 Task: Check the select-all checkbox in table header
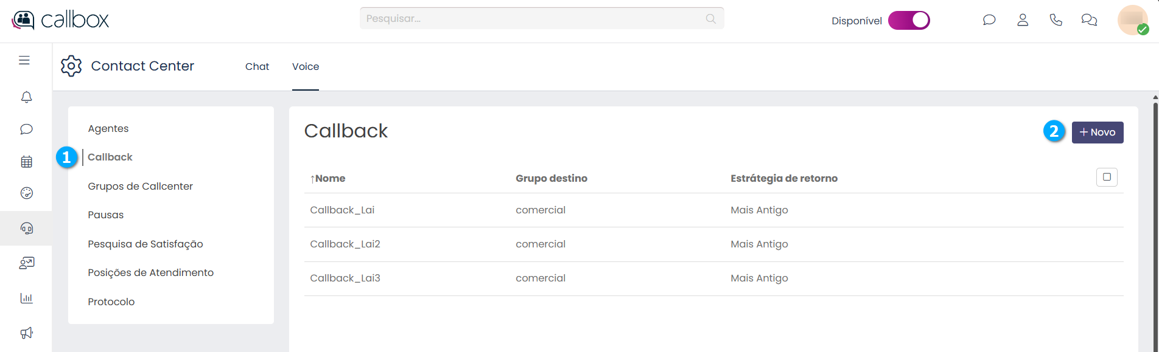[1107, 177]
